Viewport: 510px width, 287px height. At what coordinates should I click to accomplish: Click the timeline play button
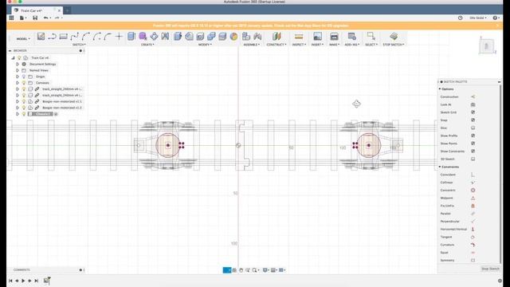23,281
